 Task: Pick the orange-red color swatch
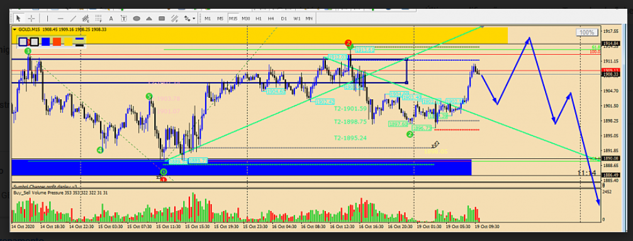57,42
